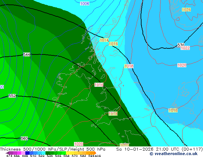Screen dimensions: 203x157
Task: Click the forecast date 'Sa 10-01-2026 21:00 UTC'
Action: (x=148, y=149)
